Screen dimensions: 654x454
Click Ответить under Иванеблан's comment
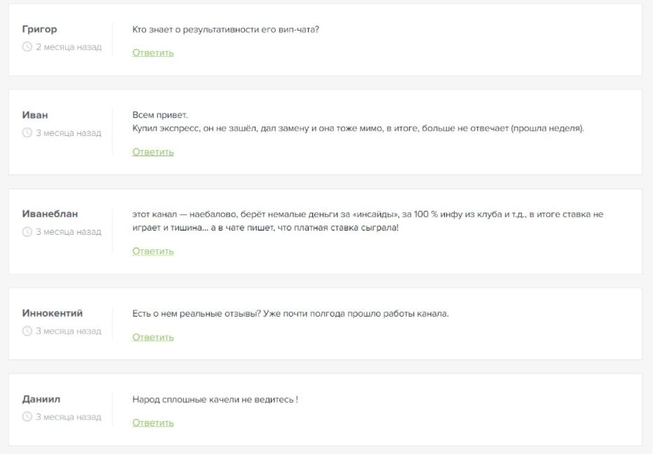pos(153,251)
